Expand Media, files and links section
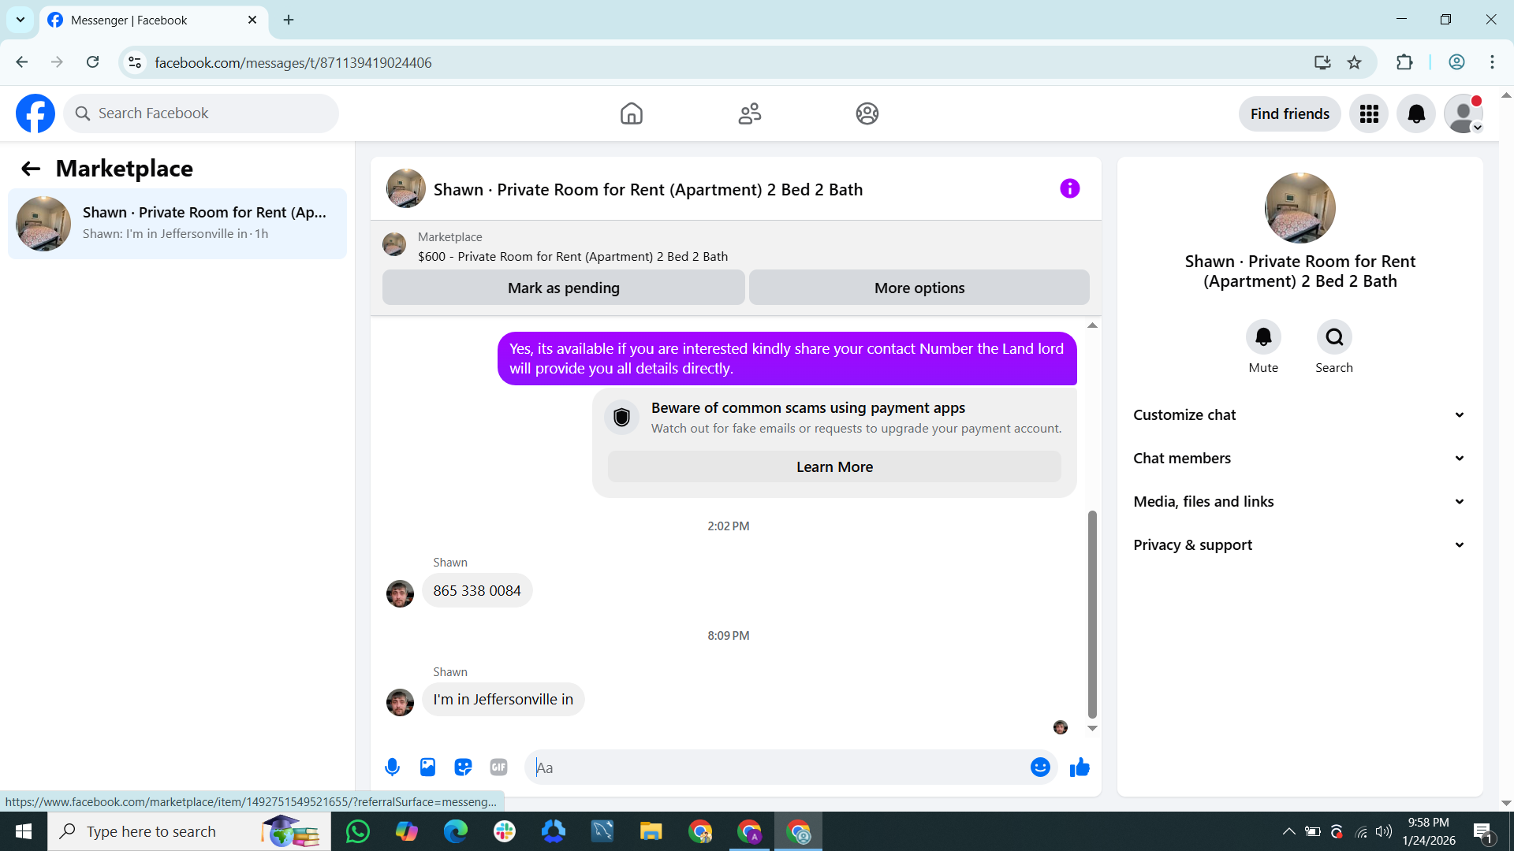Image resolution: width=1514 pixels, height=851 pixels. pos(1300,502)
